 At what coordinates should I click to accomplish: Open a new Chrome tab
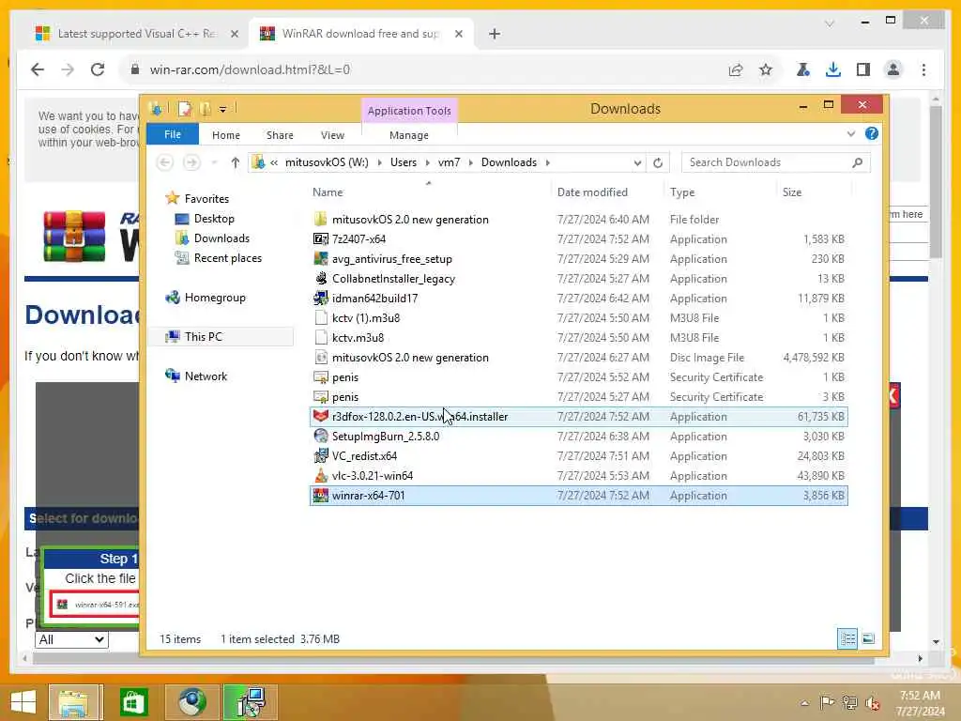[x=495, y=35]
